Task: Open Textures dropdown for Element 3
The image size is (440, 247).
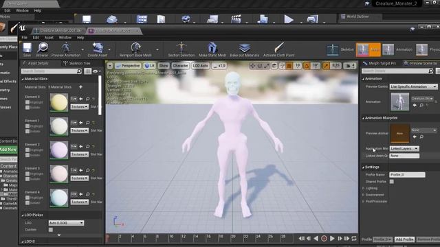Action: [80, 178]
